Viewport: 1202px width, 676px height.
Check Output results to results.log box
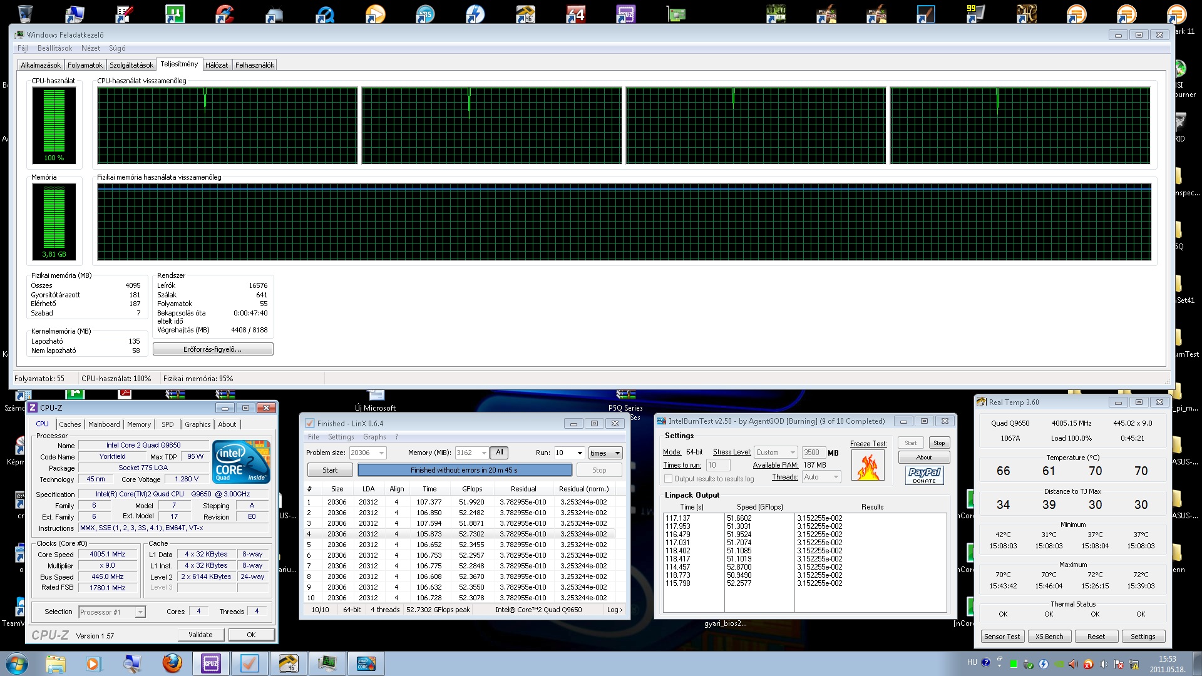point(668,479)
